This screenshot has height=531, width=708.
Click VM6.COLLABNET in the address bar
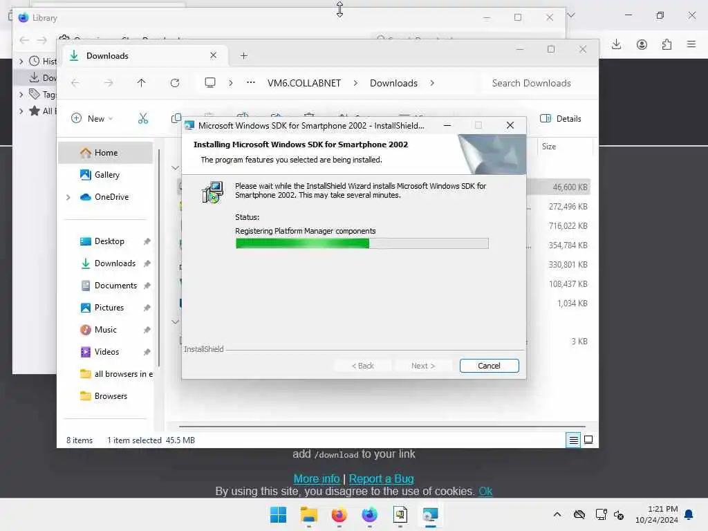304,83
